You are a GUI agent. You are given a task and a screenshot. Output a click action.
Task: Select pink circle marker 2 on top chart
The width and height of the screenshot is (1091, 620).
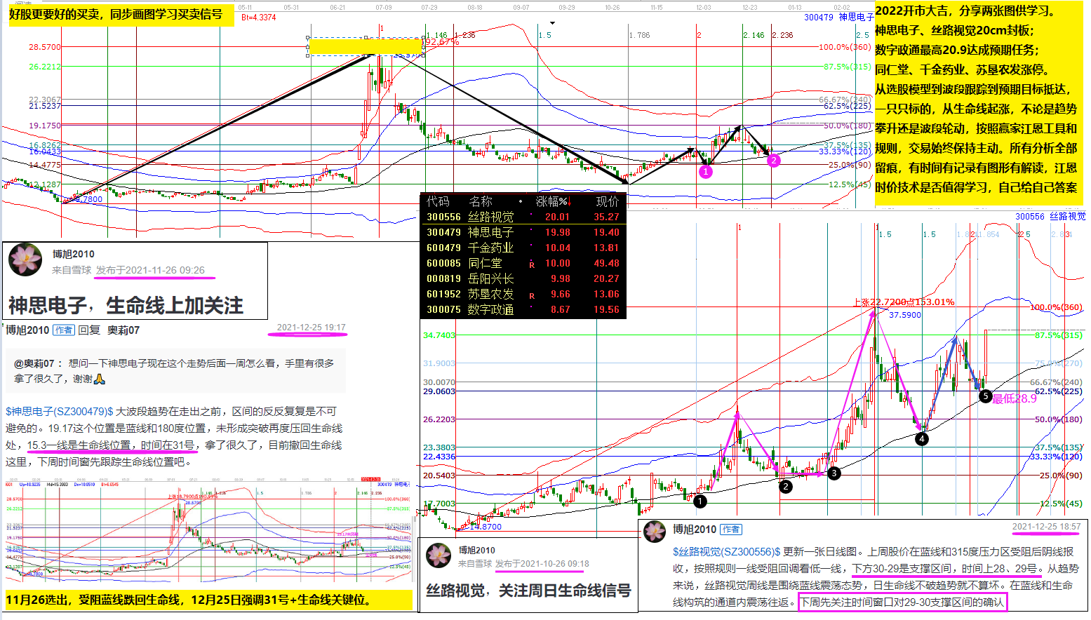pyautogui.click(x=773, y=161)
